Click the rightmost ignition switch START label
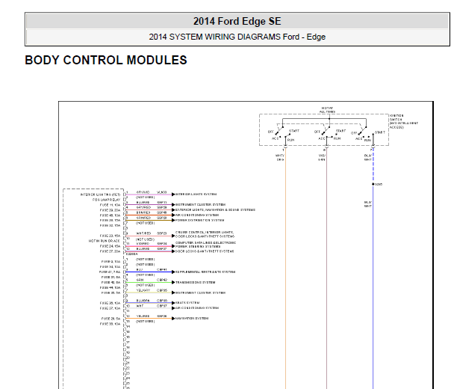This screenshot has width=451, height=389. [379, 132]
